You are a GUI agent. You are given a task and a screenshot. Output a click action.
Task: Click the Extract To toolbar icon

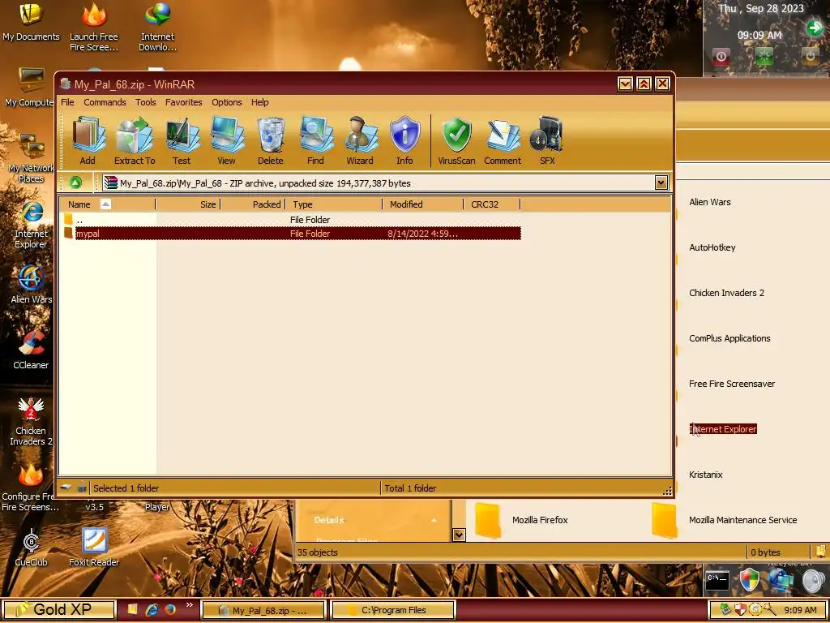pyautogui.click(x=135, y=140)
